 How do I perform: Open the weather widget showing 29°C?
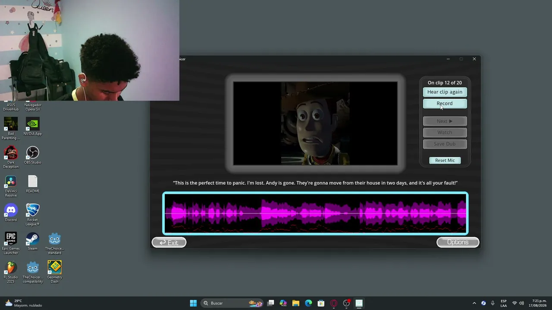point(23,303)
